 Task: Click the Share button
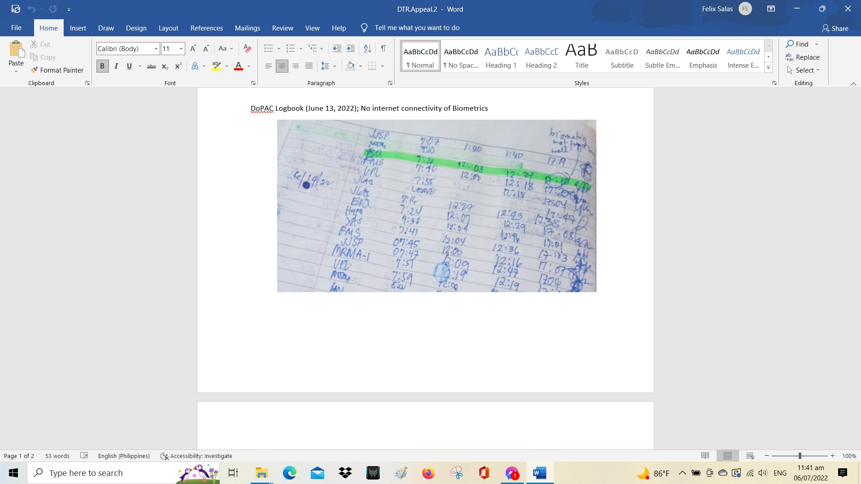[835, 28]
